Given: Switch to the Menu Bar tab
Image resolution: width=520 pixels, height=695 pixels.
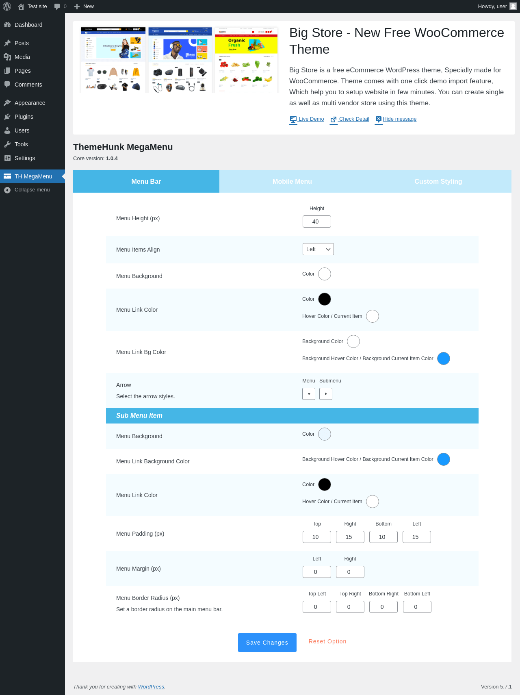Looking at the screenshot, I should [x=146, y=181].
